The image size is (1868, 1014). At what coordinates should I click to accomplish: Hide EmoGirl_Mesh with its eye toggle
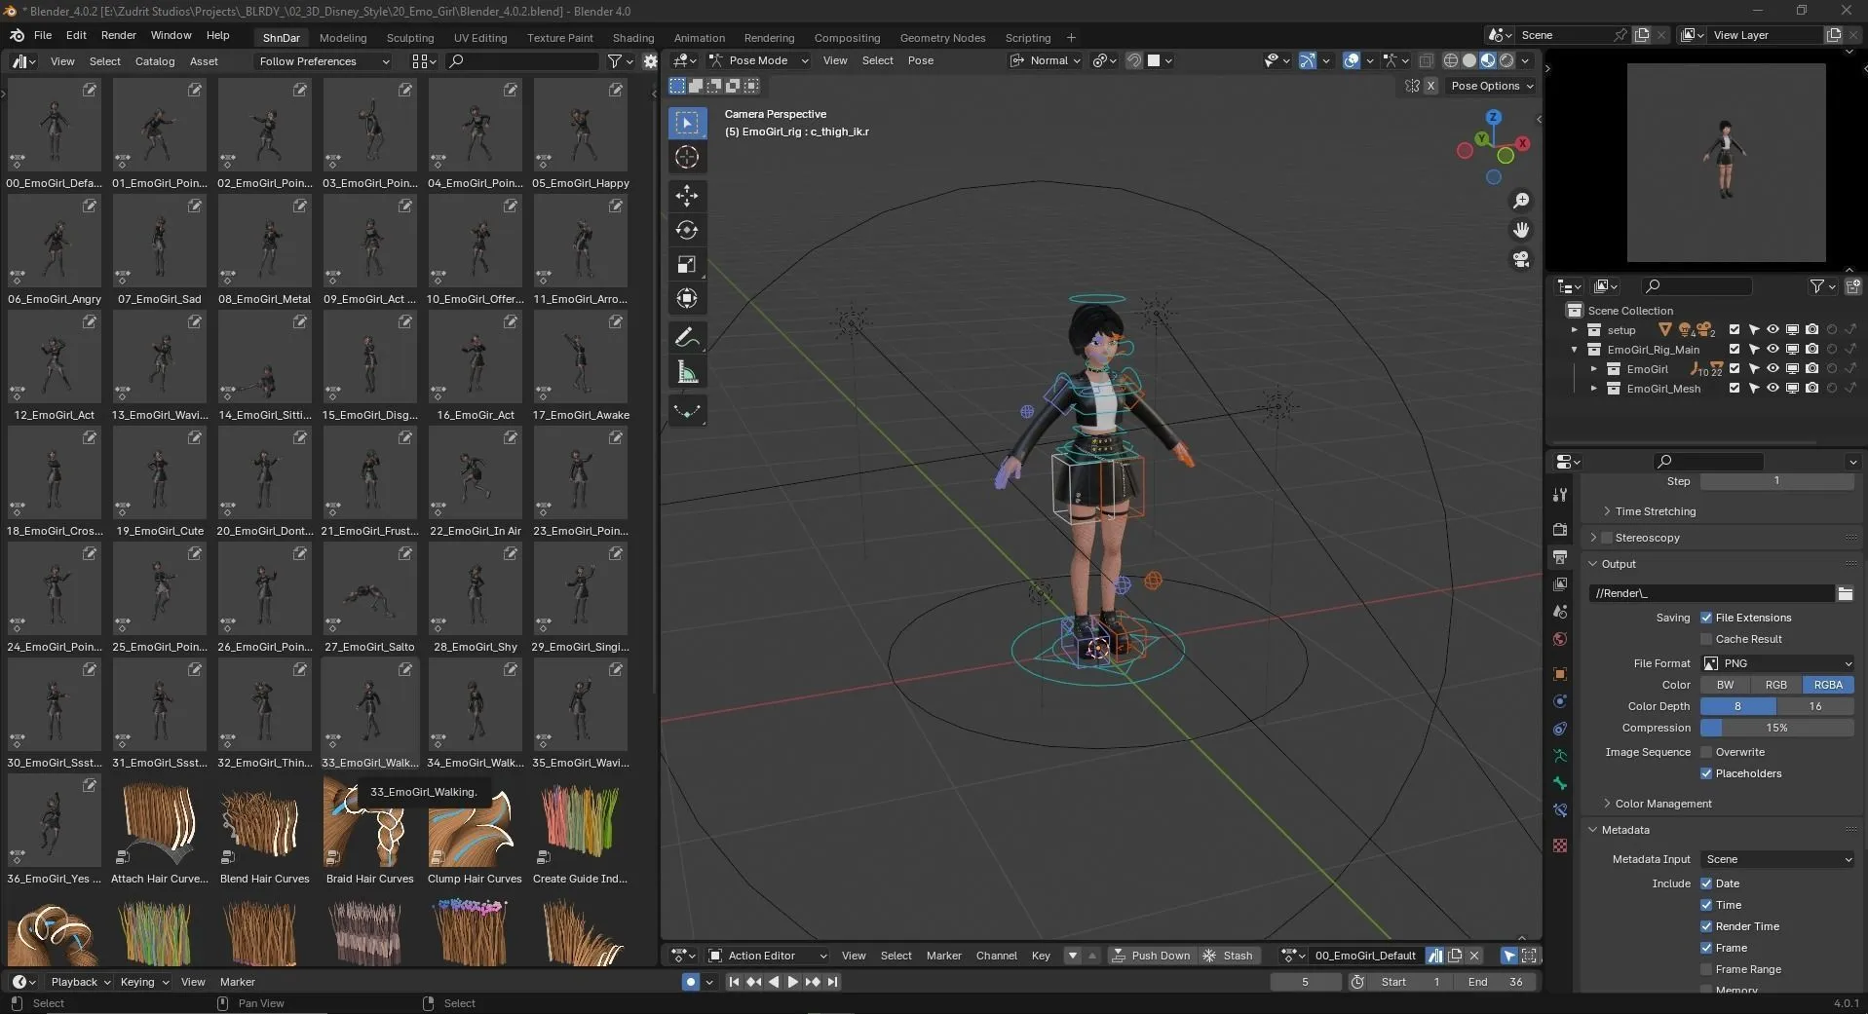pyautogui.click(x=1773, y=389)
